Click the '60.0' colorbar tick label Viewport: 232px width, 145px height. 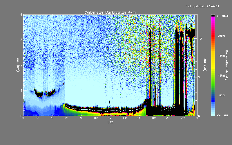pos(222,95)
